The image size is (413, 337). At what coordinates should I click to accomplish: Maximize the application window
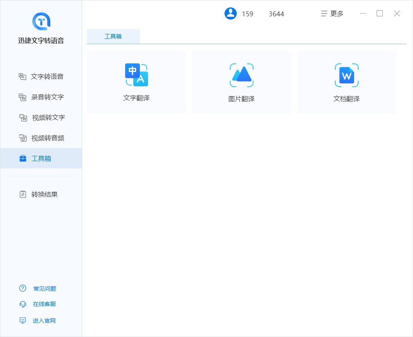tap(379, 13)
